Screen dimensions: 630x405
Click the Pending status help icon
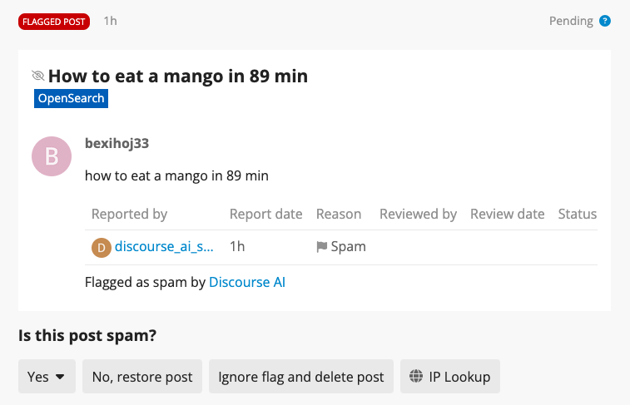[605, 21]
